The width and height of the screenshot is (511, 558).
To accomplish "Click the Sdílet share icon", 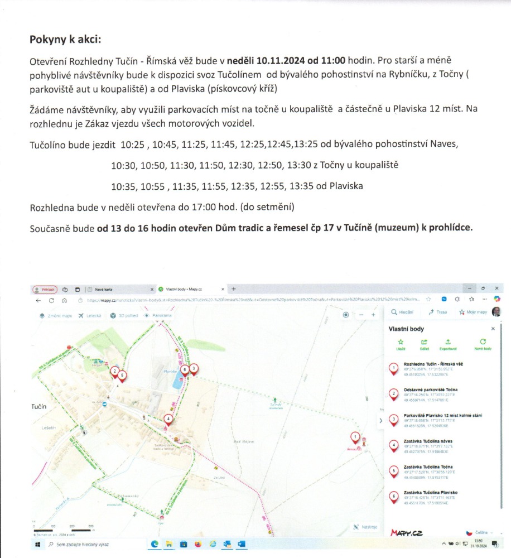I will (x=423, y=342).
